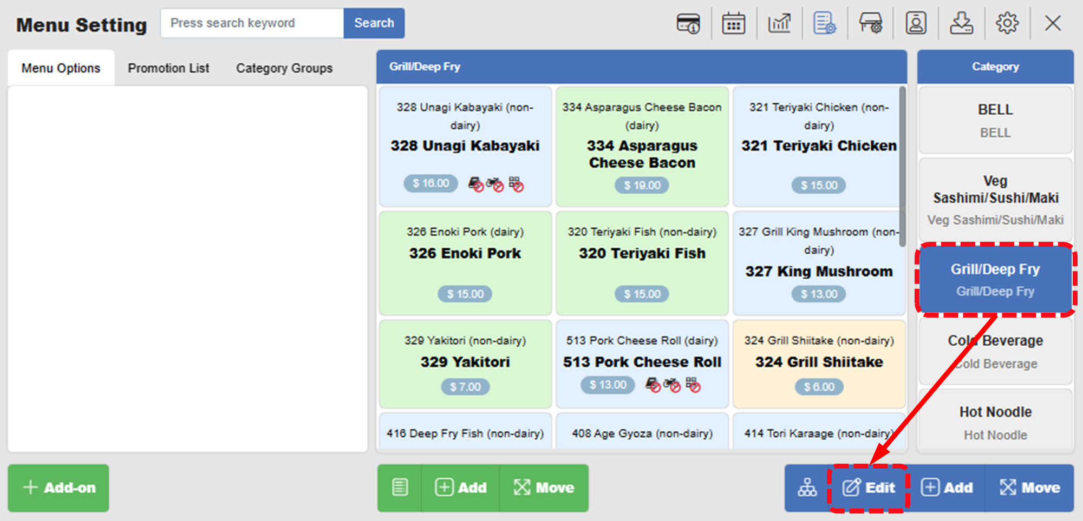Image resolution: width=1083 pixels, height=521 pixels.
Task: Open the payment card information icon
Action: coord(688,23)
